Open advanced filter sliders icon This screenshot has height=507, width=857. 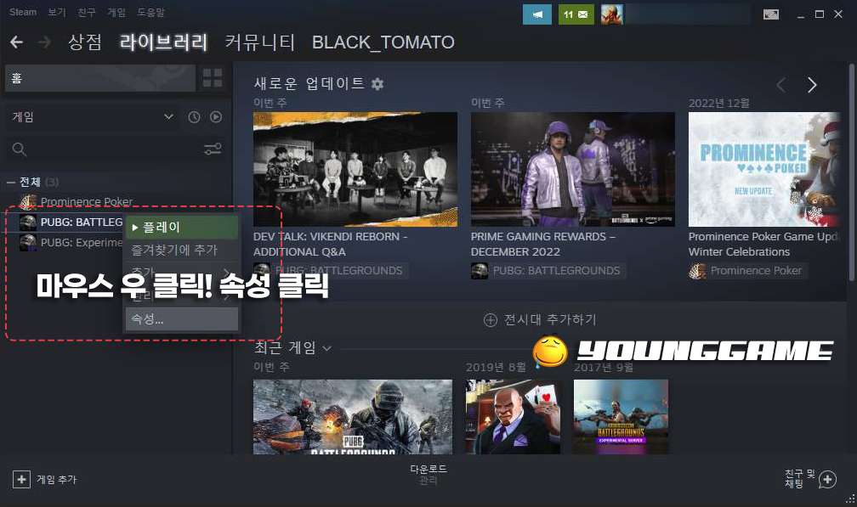213,149
